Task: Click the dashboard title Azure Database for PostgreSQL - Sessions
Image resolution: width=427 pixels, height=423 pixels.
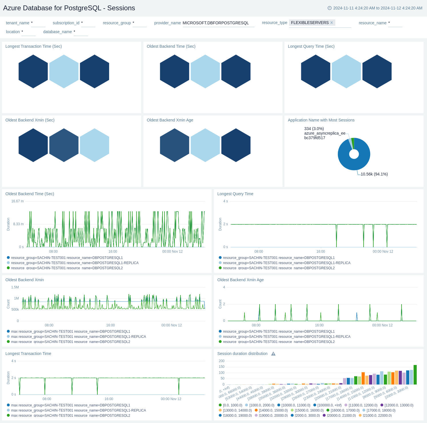Action: [69, 8]
